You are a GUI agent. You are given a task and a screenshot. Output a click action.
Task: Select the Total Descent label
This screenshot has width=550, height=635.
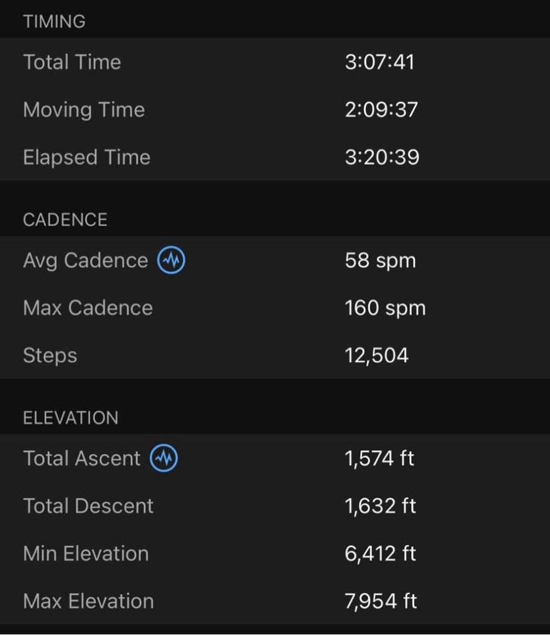click(x=88, y=506)
